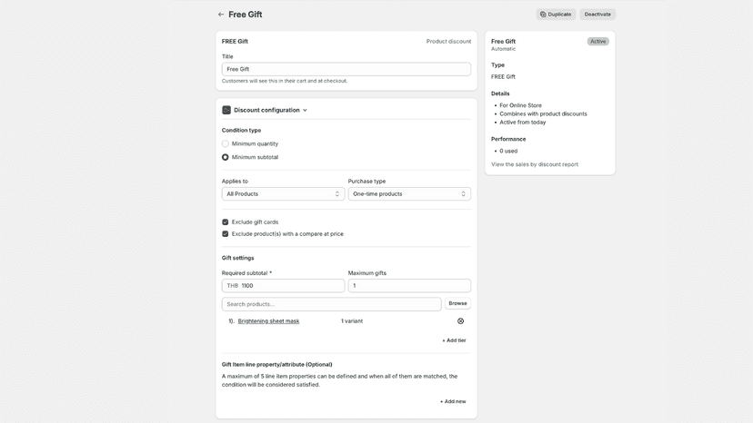Click the Duplicate button
The width and height of the screenshot is (753, 423).
[x=556, y=15]
